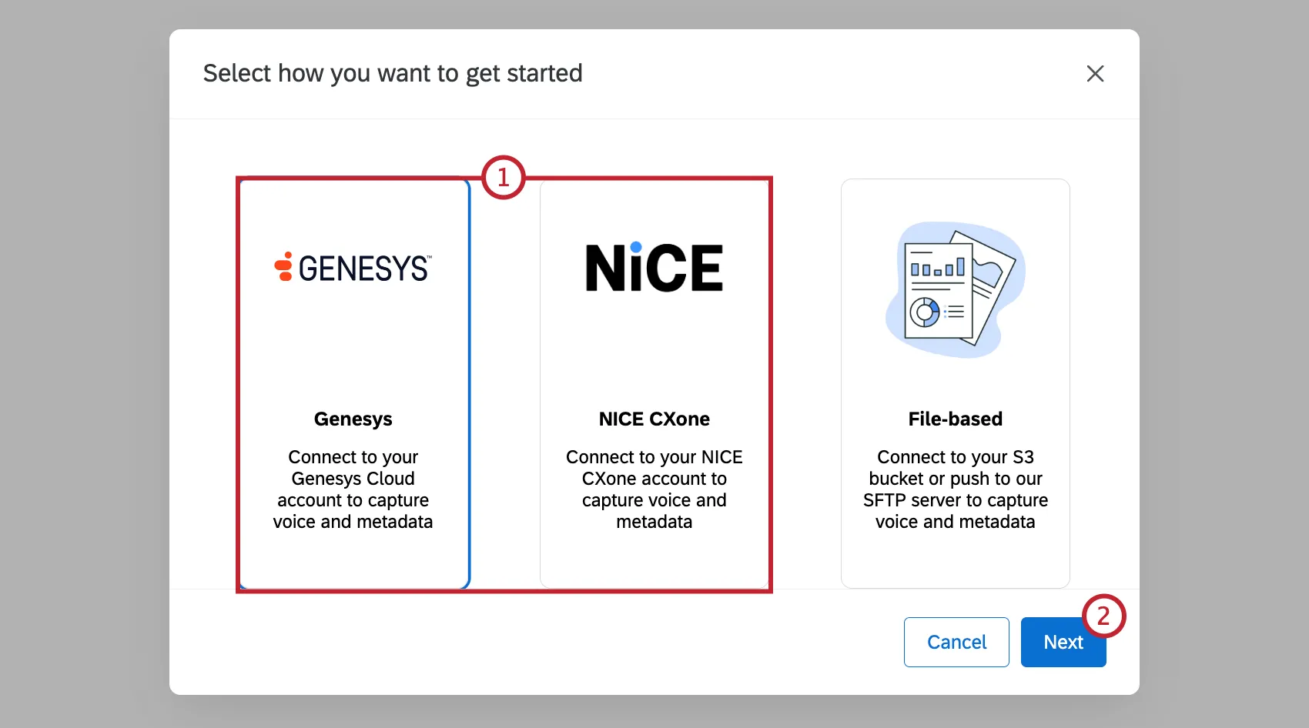Click the dialog heading "Select how you want to get started"
The height and width of the screenshot is (728, 1309).
(x=393, y=74)
